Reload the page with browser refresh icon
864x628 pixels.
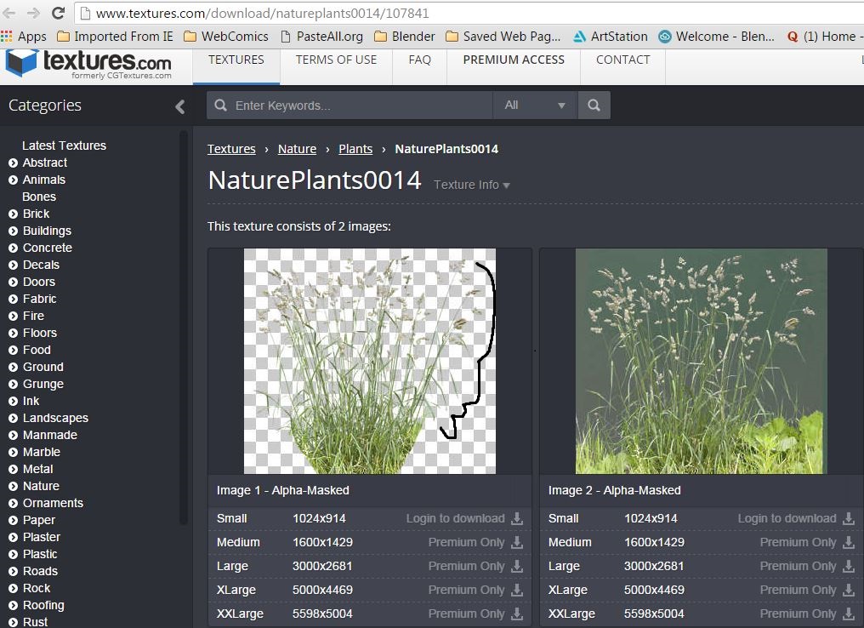click(x=59, y=13)
